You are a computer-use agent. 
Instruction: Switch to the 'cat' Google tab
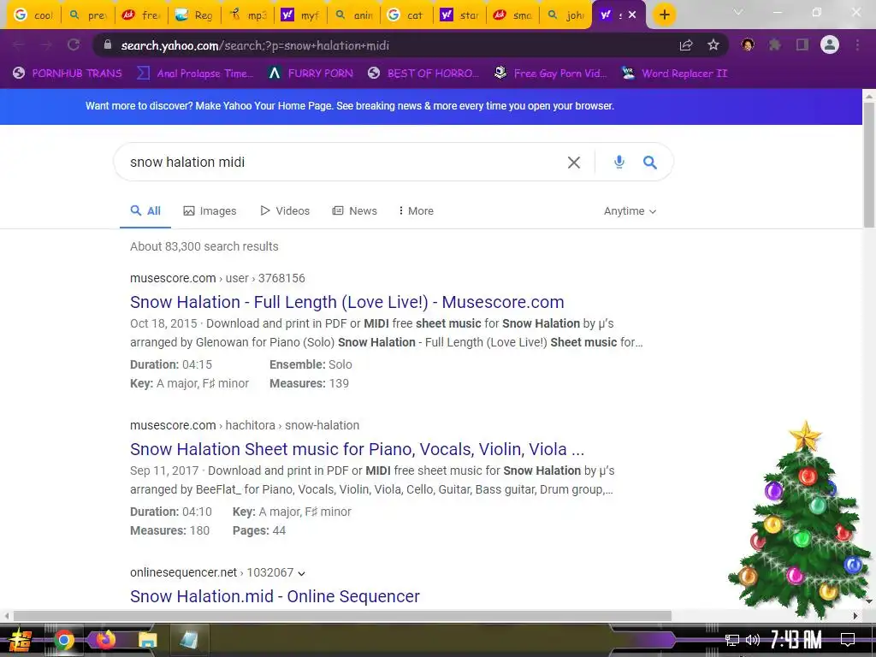(x=406, y=15)
